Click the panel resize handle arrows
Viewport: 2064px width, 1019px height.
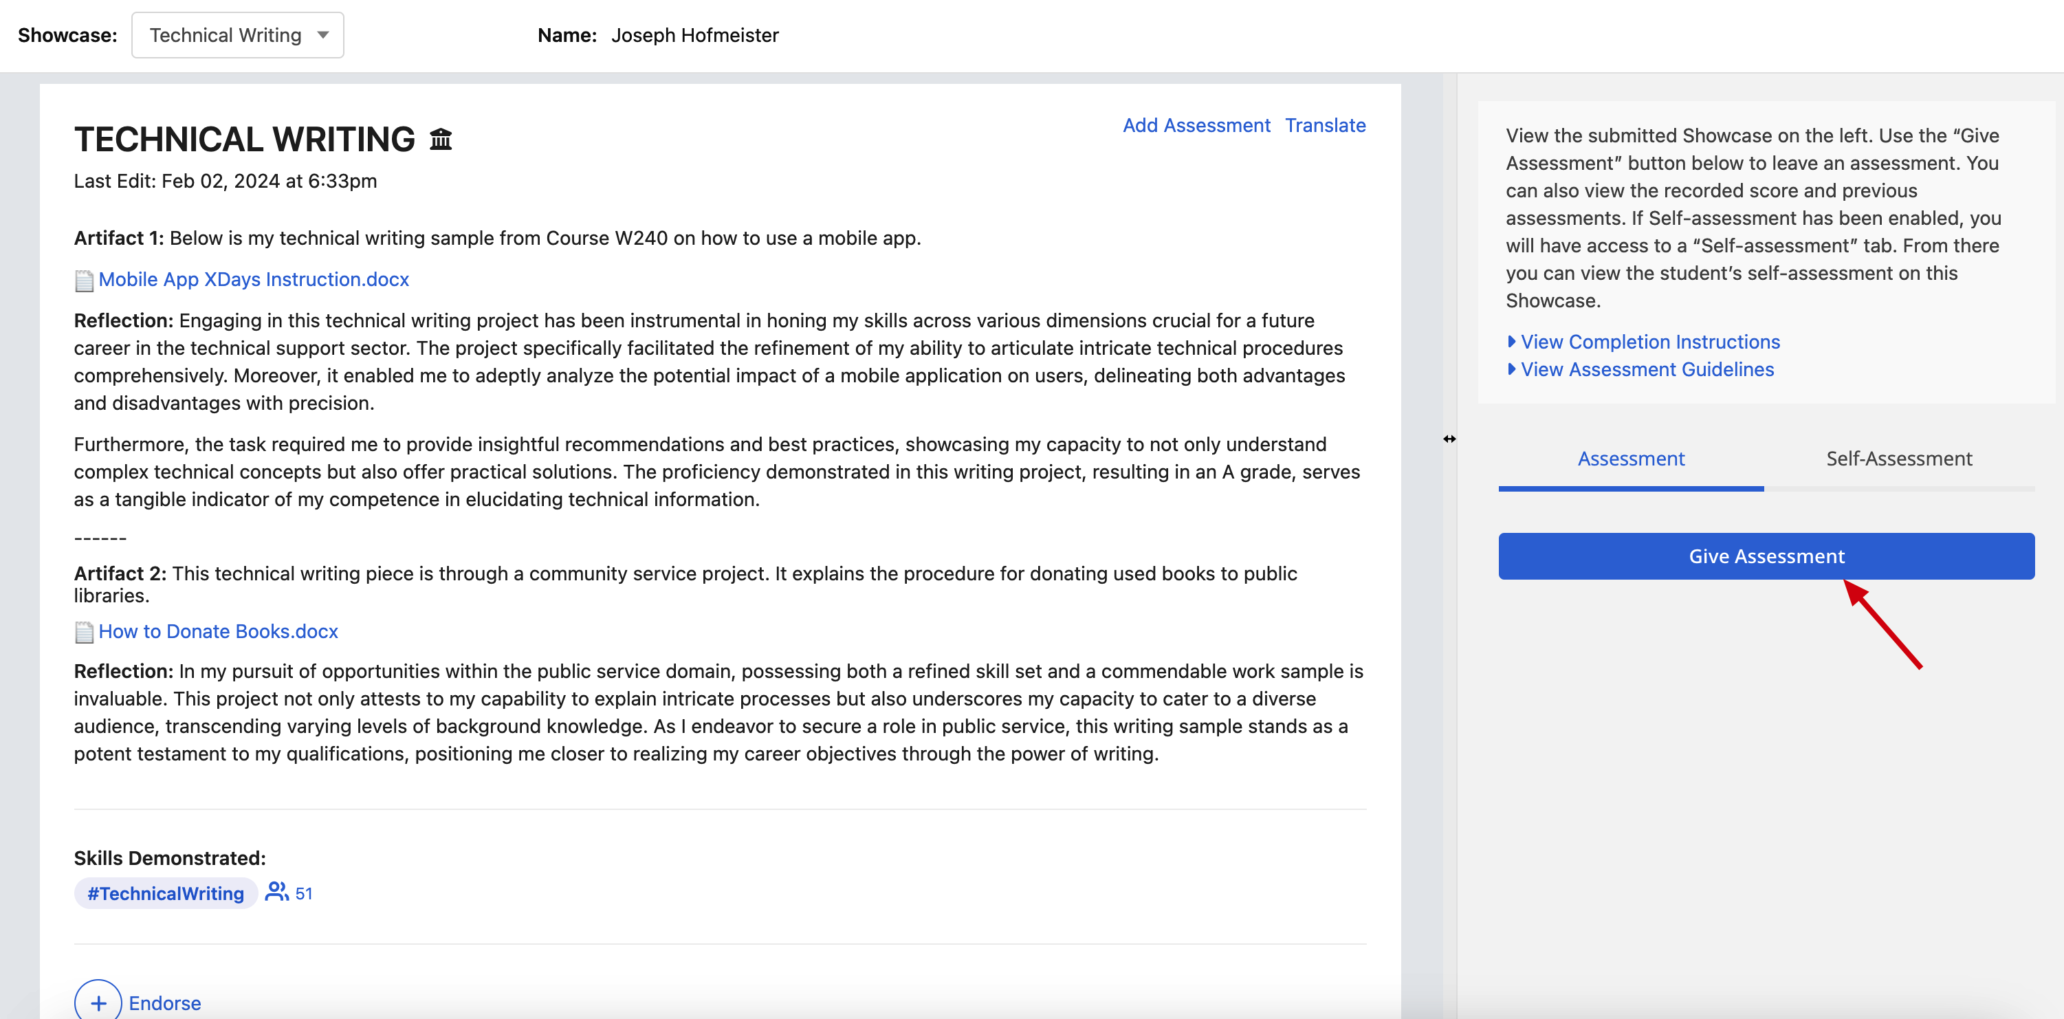coord(1449,439)
